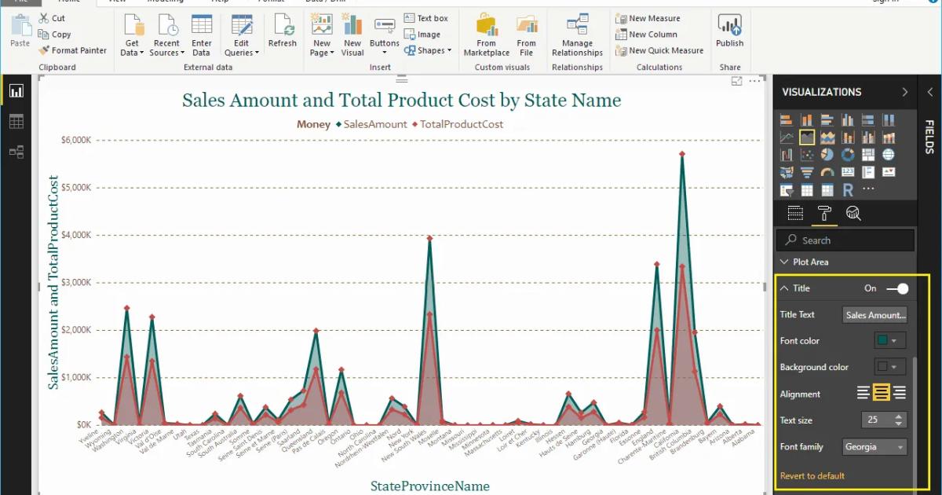
Task: Select the R script visual icon
Action: [849, 189]
